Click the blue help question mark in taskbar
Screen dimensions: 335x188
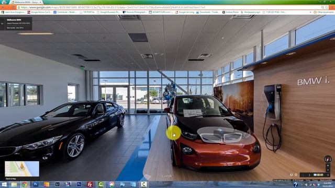coord(296,185)
